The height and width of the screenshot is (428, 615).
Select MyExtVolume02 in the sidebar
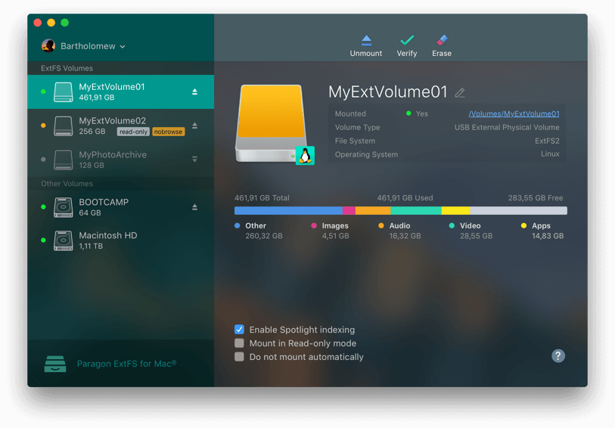coord(112,121)
